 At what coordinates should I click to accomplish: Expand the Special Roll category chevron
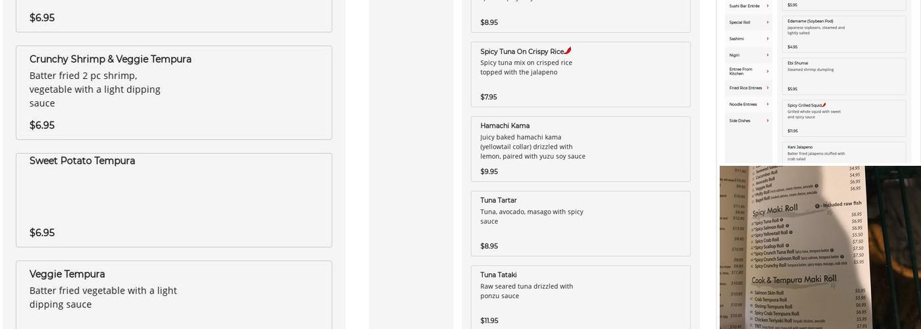pyautogui.click(x=768, y=22)
